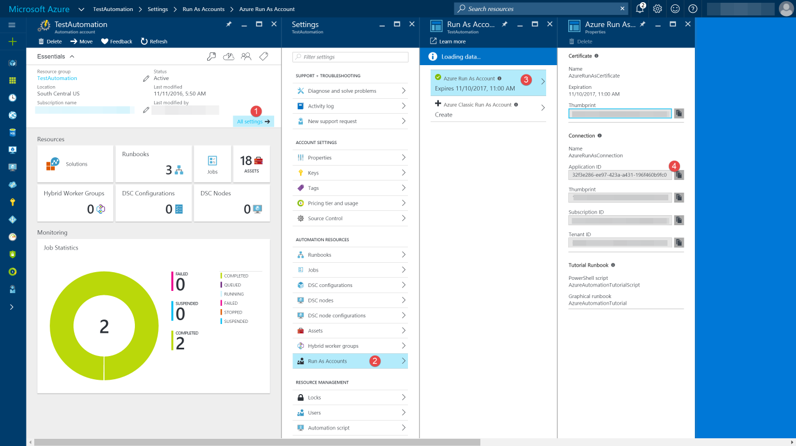Copy the Tenant ID value
Screen dimensions: 796x446
click(x=679, y=242)
